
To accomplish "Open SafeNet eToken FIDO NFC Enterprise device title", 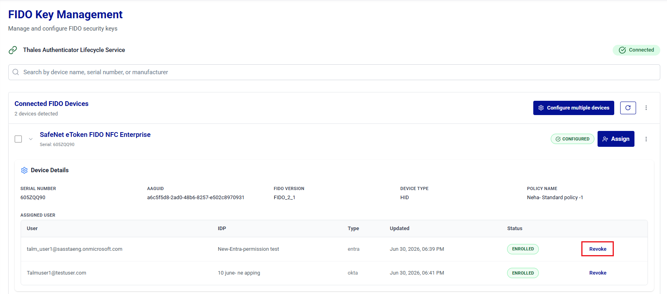I will click(x=95, y=135).
